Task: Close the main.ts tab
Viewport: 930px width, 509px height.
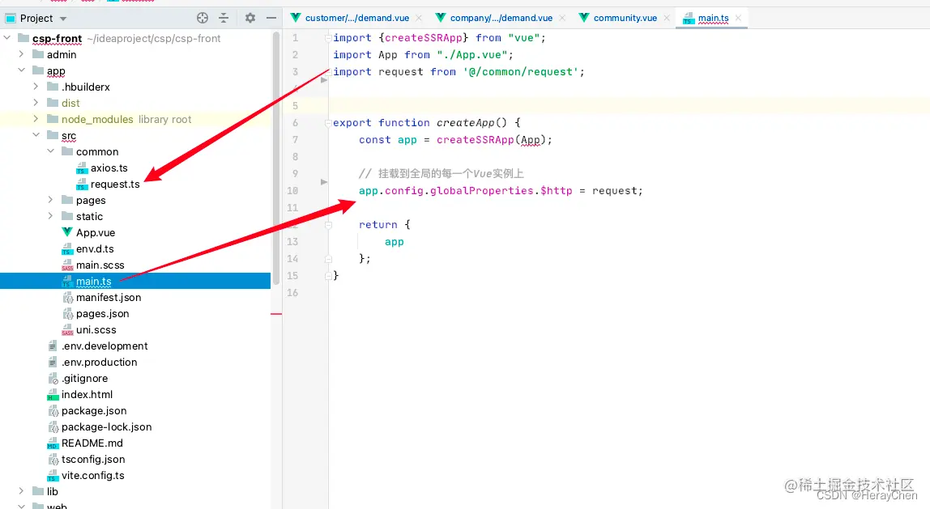Action: tap(739, 18)
